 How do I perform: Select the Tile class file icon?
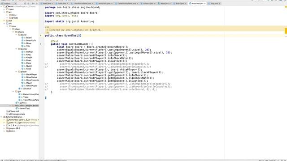[22, 46]
